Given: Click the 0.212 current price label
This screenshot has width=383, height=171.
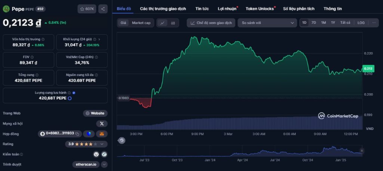Looking at the screenshot, I should click(x=368, y=69).
